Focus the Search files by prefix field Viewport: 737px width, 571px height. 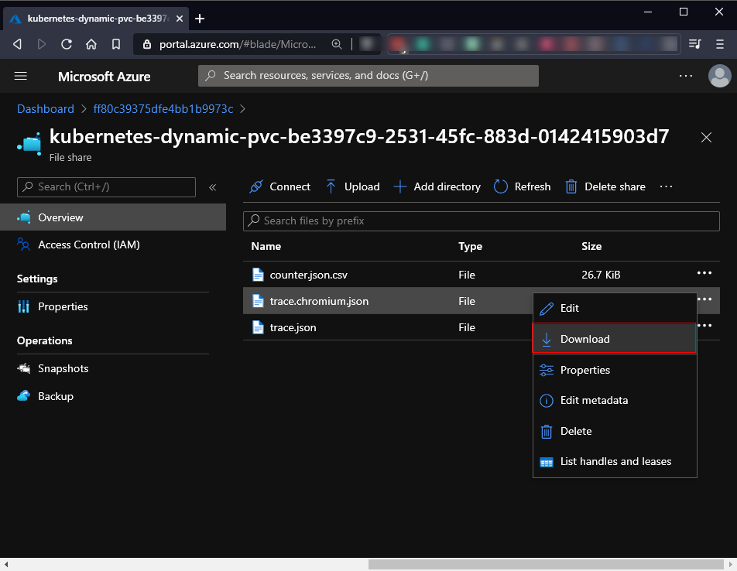[x=482, y=221]
